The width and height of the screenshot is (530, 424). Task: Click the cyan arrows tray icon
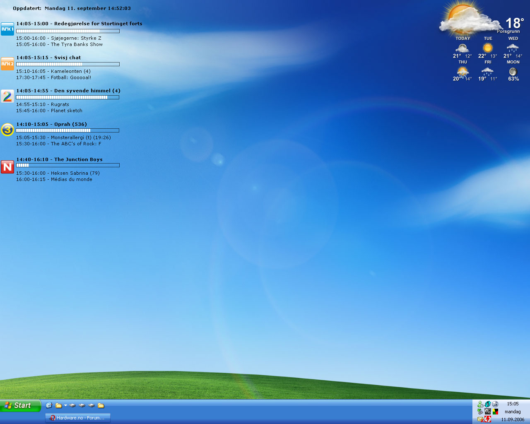pos(488,404)
